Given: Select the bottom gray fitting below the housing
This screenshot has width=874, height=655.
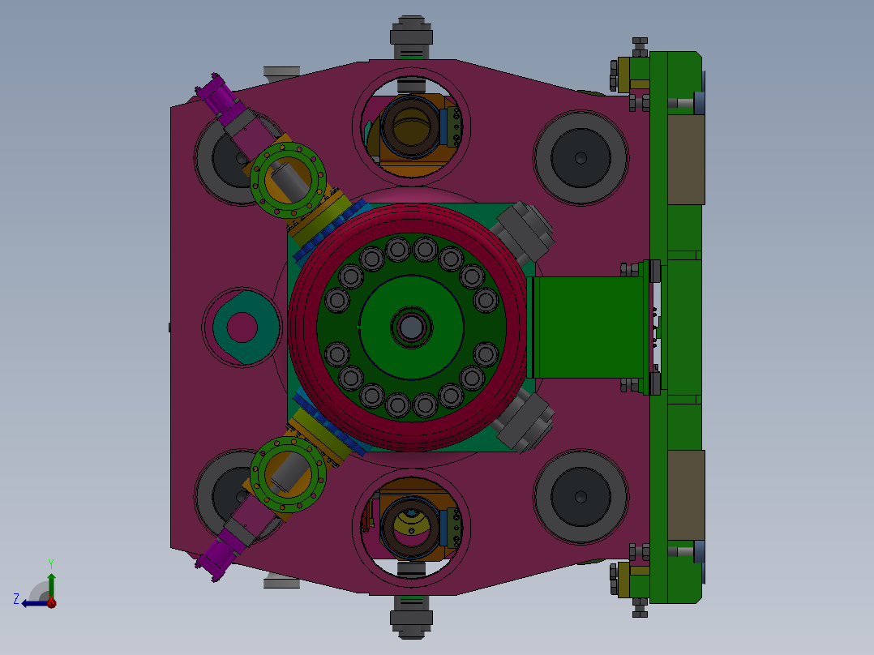Looking at the screenshot, I should click(x=411, y=617).
